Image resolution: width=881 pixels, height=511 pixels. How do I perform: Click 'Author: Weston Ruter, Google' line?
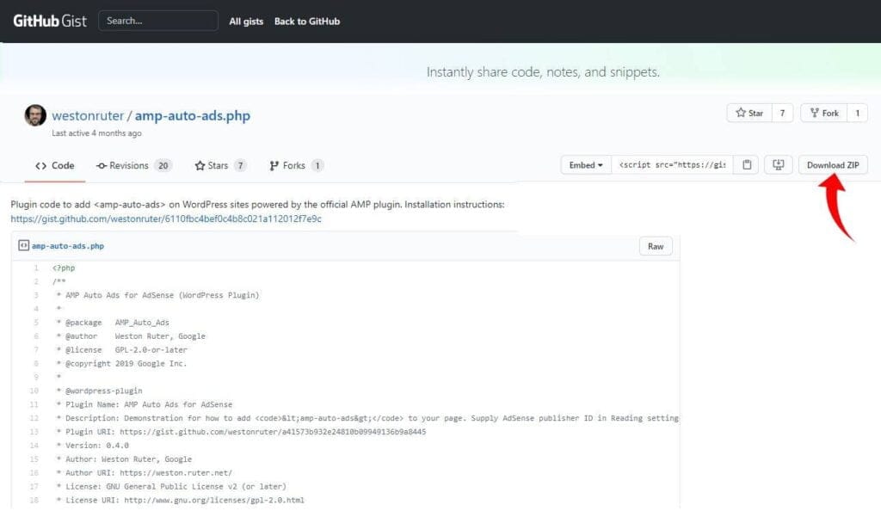pyautogui.click(x=124, y=459)
